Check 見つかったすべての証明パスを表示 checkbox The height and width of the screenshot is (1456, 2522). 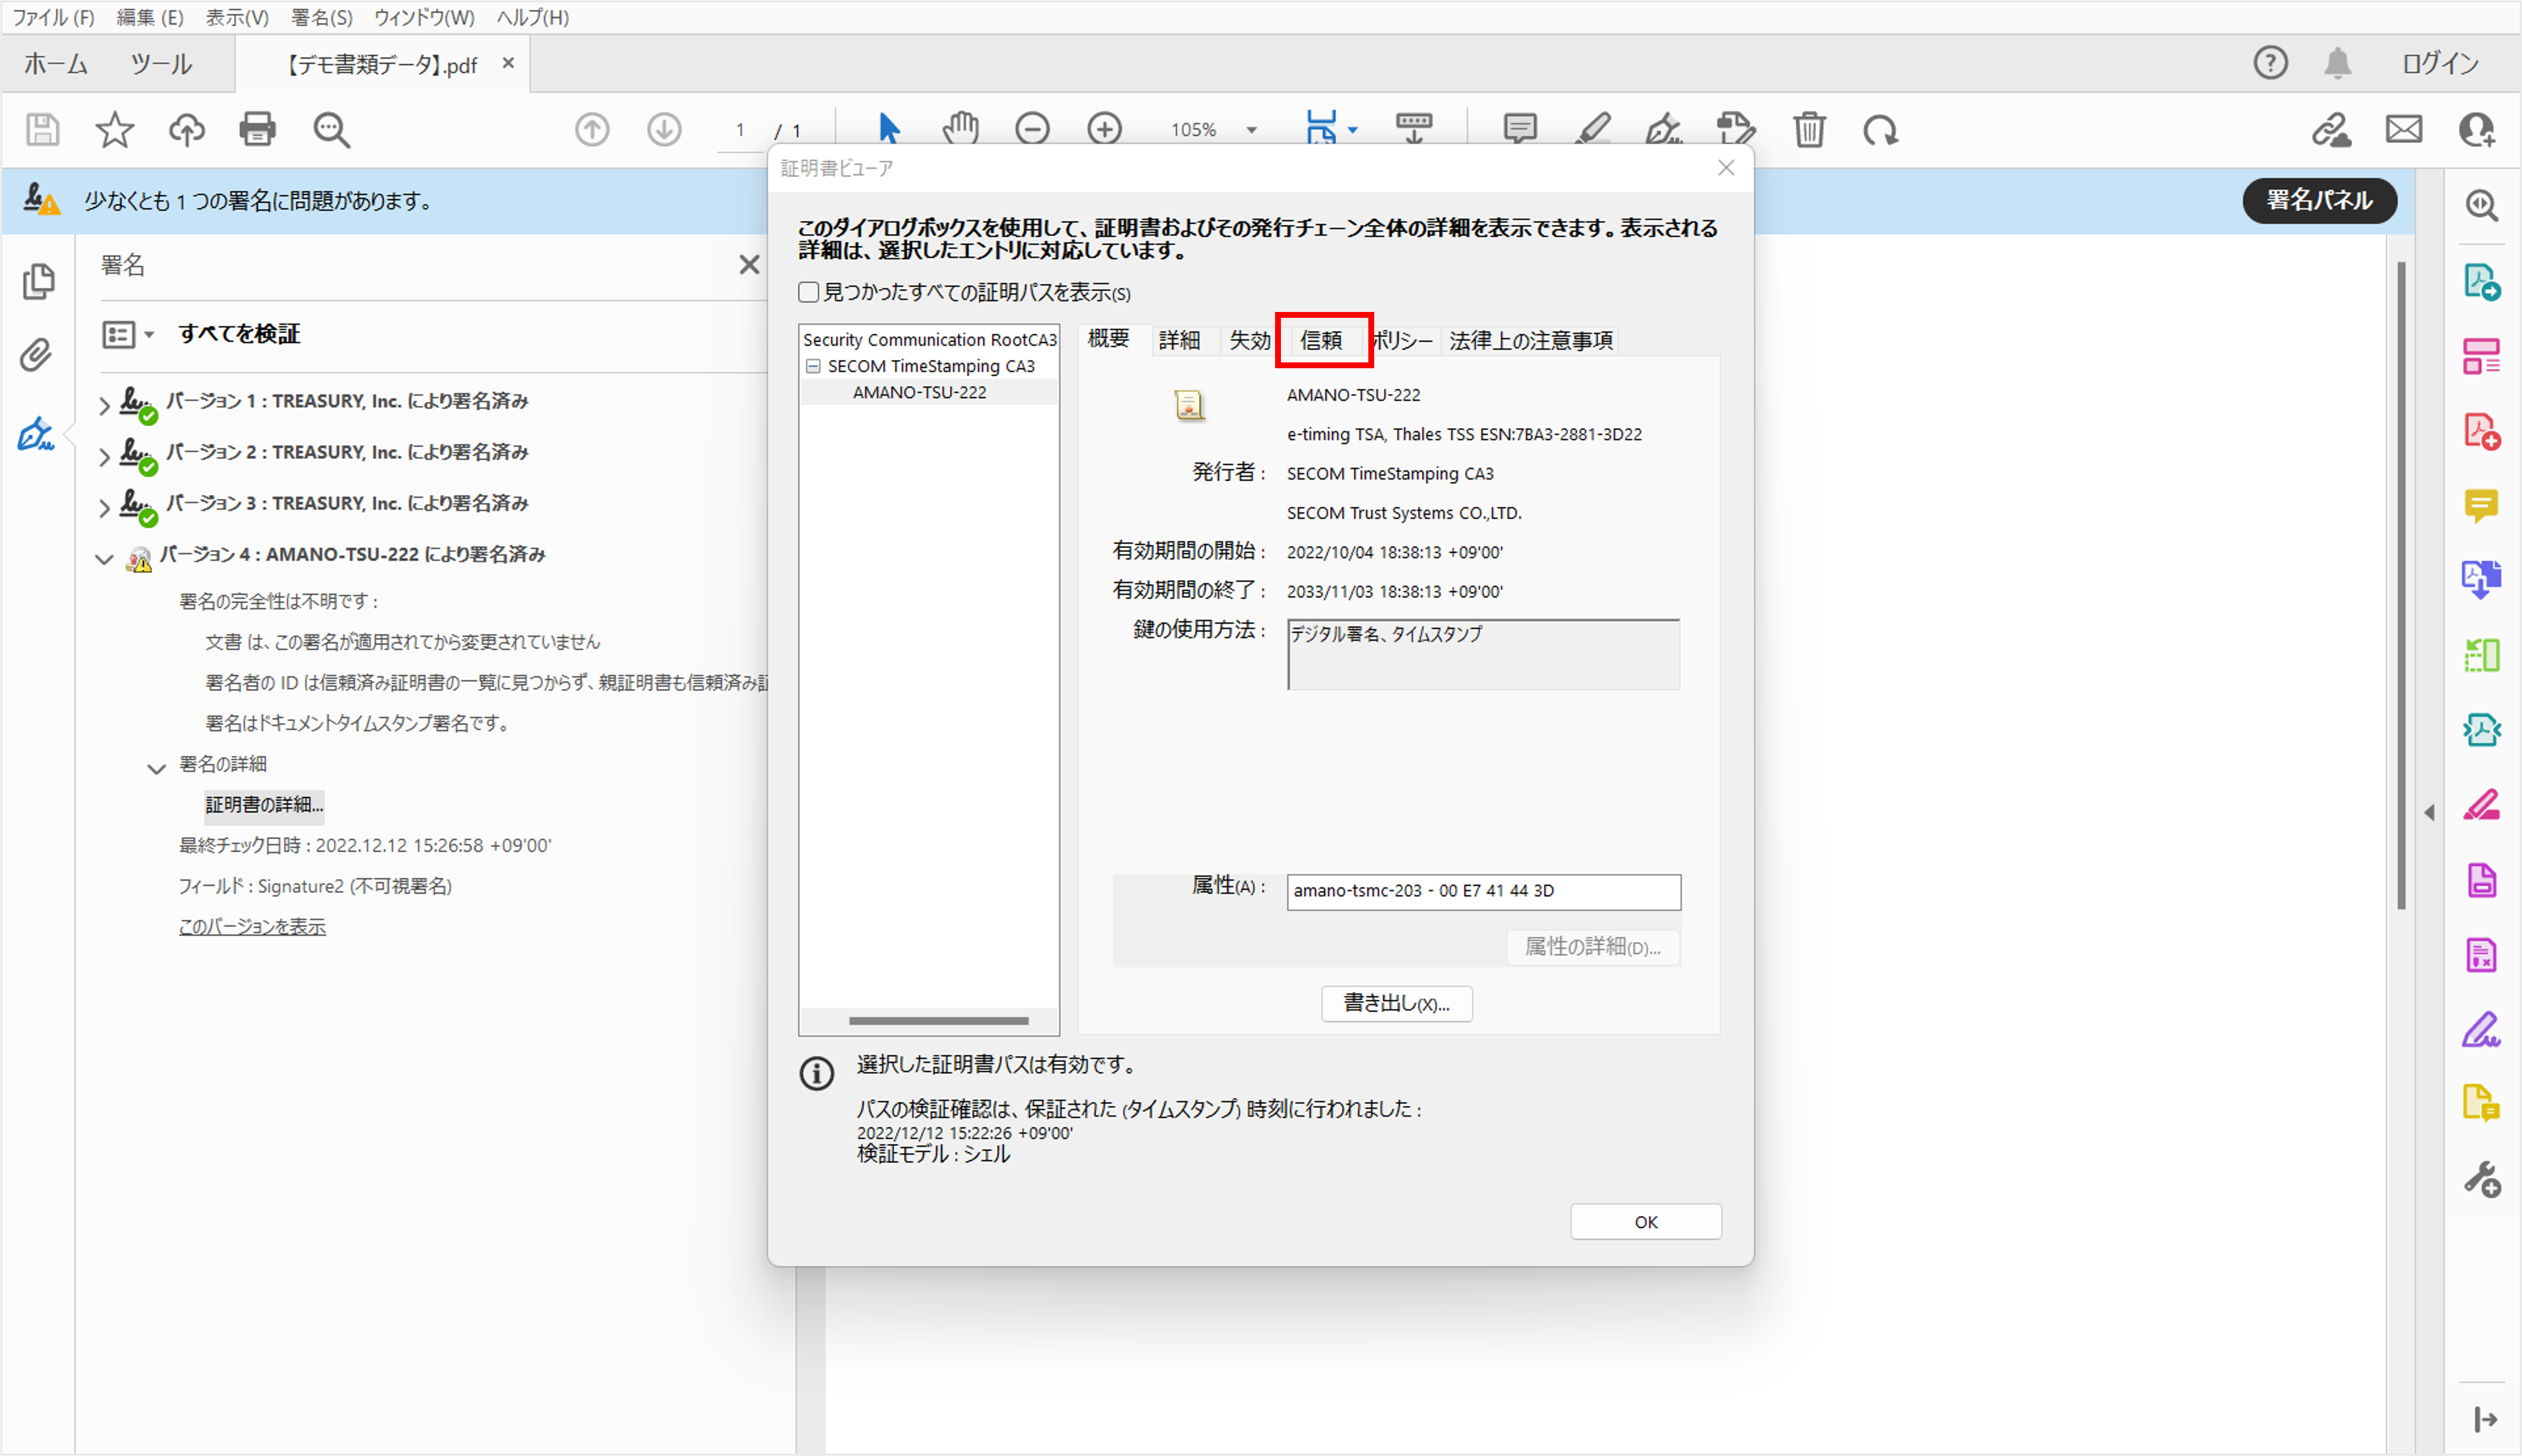coord(809,292)
